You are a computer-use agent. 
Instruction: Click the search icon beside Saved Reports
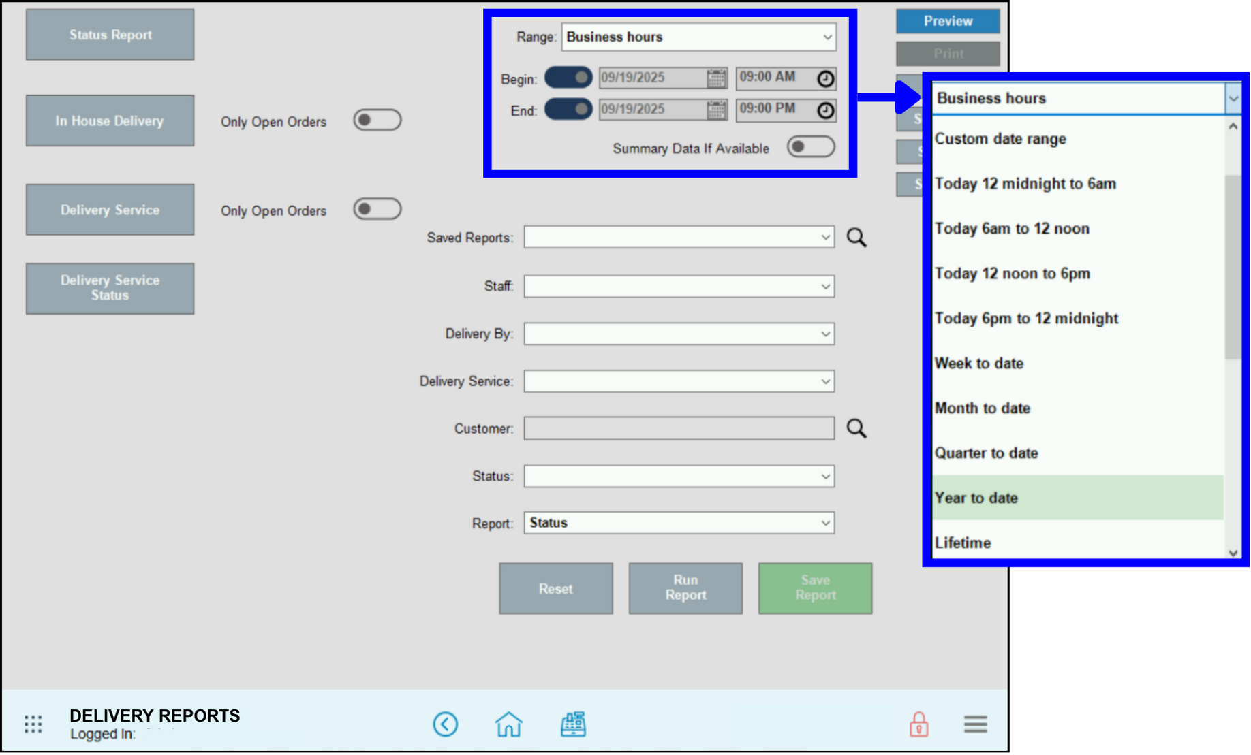pos(856,238)
